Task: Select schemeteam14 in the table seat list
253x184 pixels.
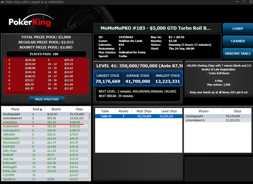Action: 218,120
